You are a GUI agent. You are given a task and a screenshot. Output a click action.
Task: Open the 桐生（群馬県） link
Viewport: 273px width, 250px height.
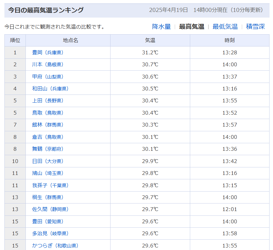pyautogui.click(x=48, y=197)
